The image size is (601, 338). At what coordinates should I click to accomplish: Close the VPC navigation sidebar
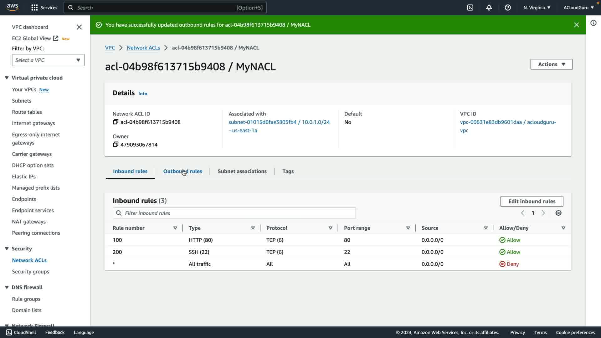click(x=79, y=27)
